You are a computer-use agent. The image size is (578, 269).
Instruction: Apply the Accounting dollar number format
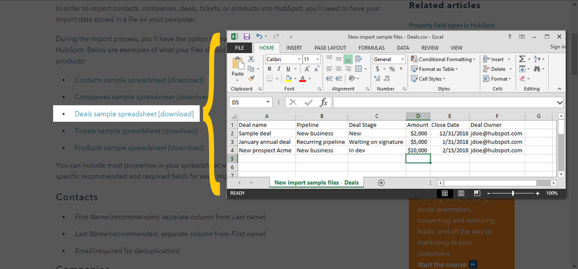tap(377, 69)
